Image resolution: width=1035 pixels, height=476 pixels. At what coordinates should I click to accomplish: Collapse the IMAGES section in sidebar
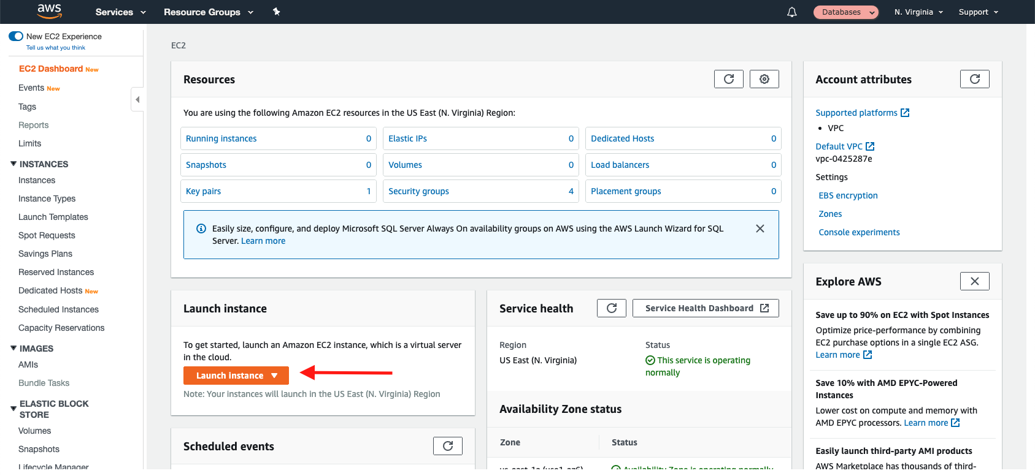[13, 348]
